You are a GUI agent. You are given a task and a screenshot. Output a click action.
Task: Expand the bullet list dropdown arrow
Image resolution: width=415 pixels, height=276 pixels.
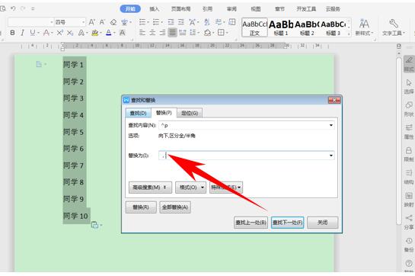[148, 22]
